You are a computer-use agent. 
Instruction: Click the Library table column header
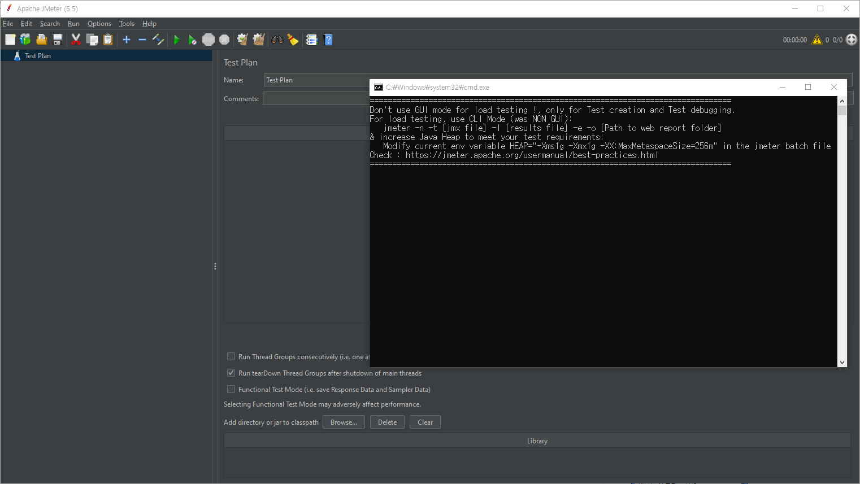click(537, 441)
